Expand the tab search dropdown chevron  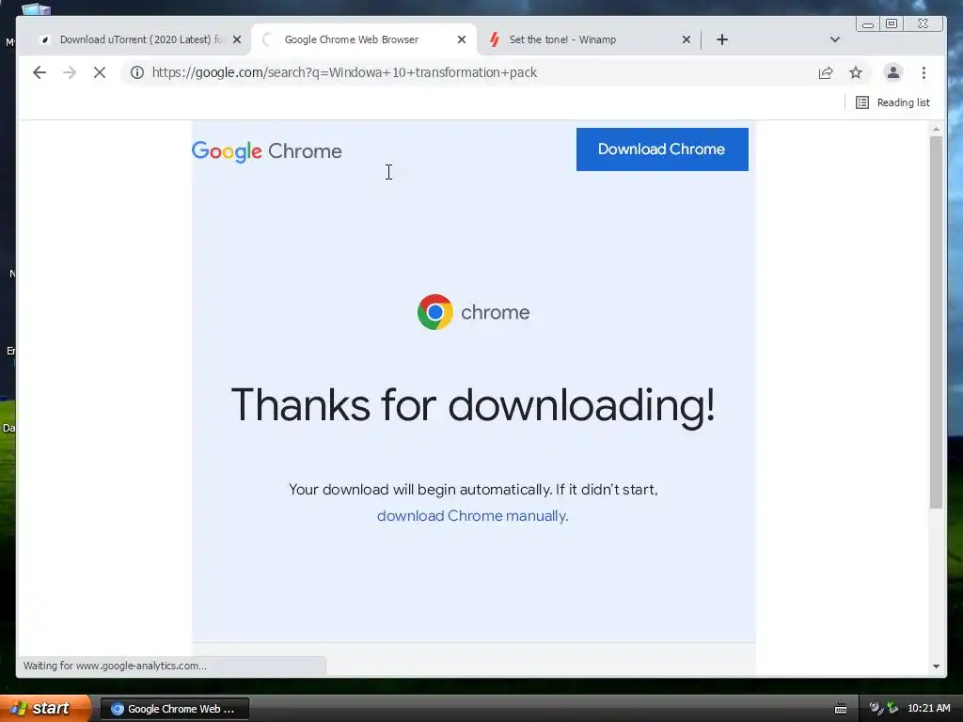click(x=835, y=39)
